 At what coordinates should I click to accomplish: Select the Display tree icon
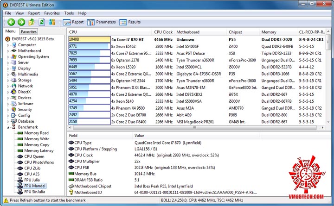click(14, 68)
